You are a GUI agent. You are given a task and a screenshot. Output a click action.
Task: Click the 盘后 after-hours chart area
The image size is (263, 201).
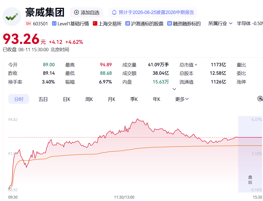click(x=250, y=154)
